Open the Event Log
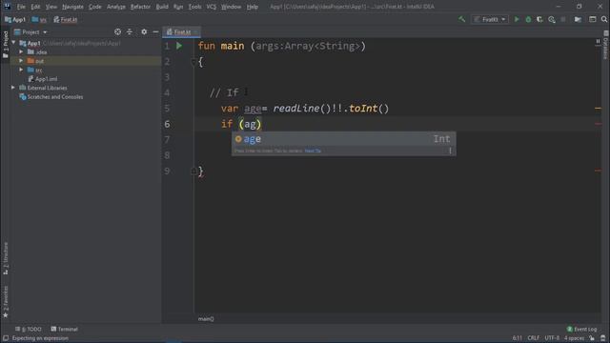 [x=581, y=329]
